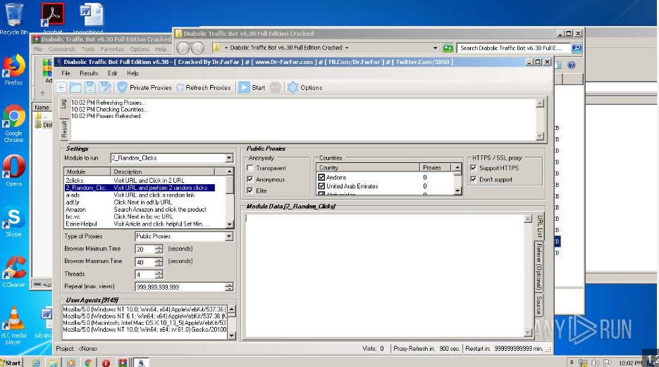
Task: Open the Results menu
Action: pos(89,73)
